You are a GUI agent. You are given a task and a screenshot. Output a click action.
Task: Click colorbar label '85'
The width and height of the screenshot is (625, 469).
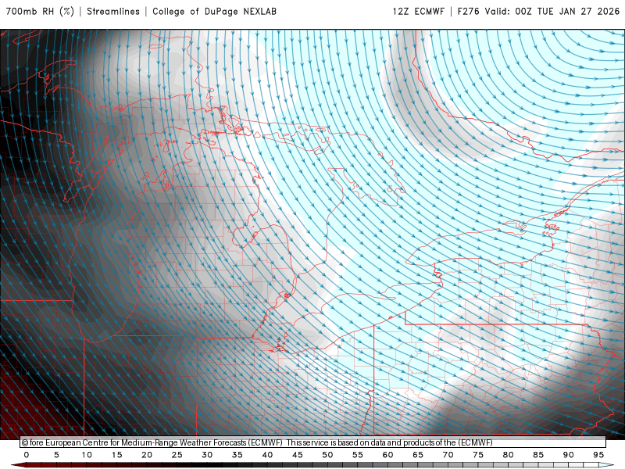point(538,455)
